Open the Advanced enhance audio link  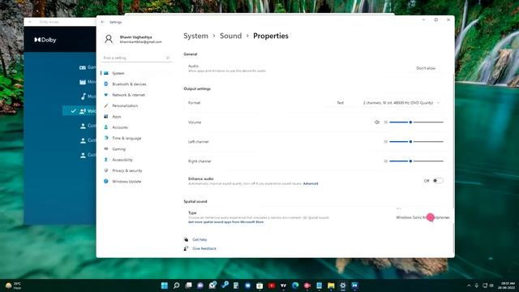pyautogui.click(x=311, y=183)
